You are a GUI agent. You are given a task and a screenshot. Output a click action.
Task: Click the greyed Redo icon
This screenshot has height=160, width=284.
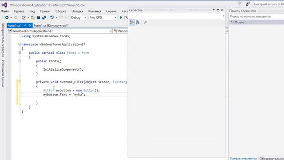[61, 17]
